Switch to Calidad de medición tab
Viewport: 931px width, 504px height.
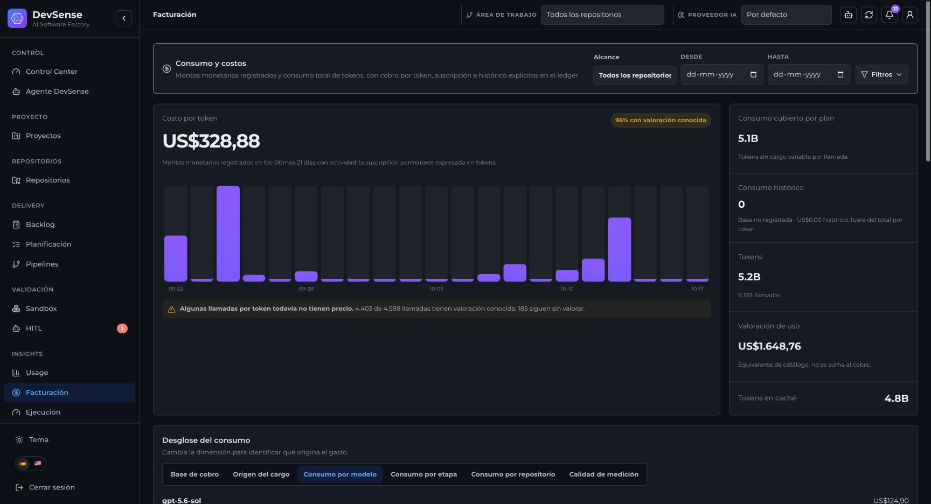coord(603,474)
